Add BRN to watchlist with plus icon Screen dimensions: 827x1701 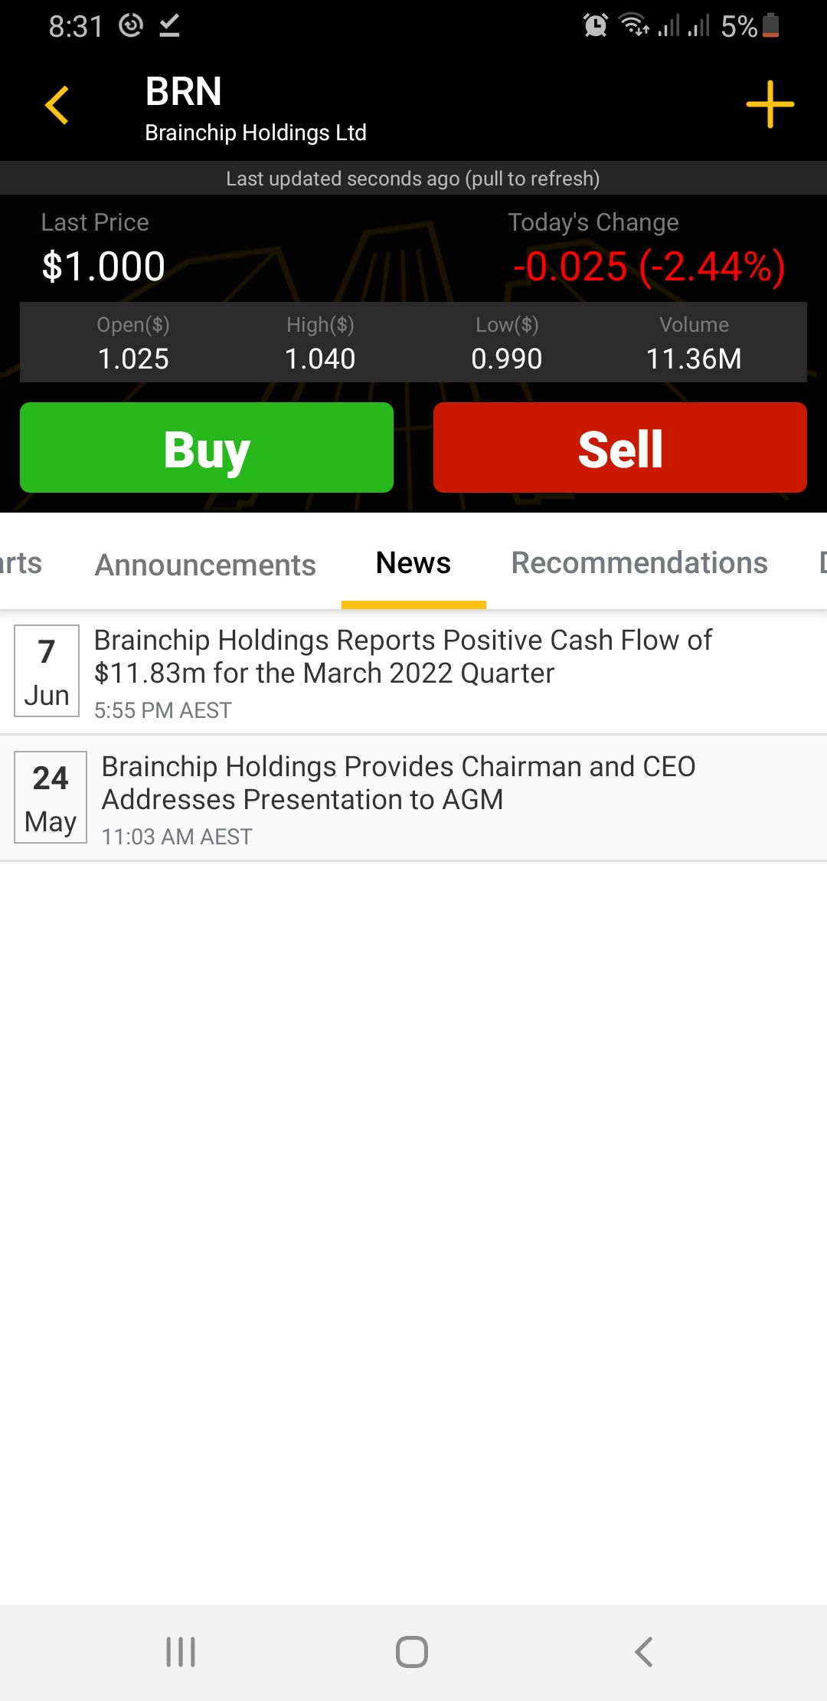click(770, 104)
